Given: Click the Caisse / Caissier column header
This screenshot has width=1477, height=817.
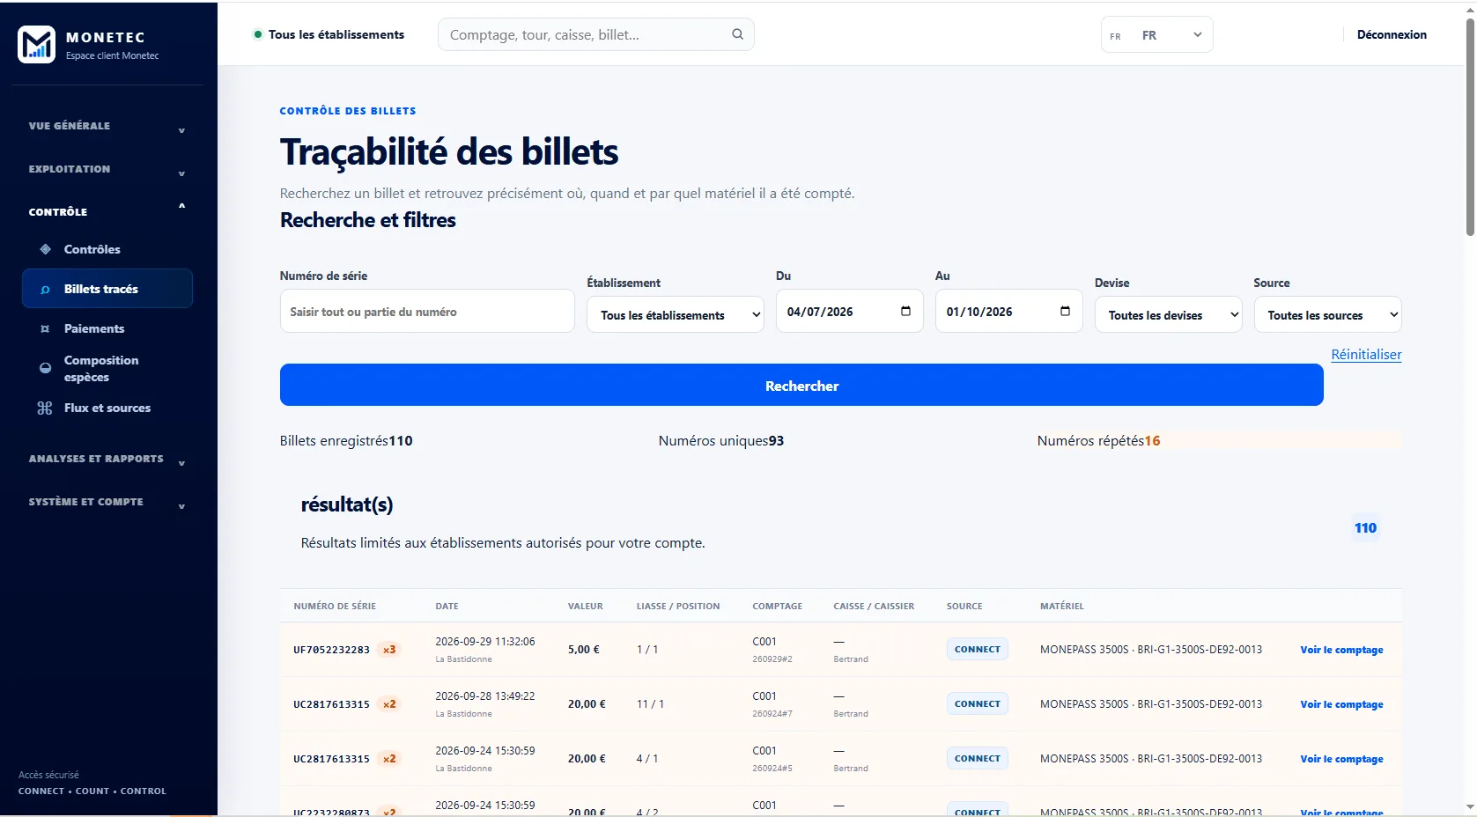Looking at the screenshot, I should coord(874,606).
